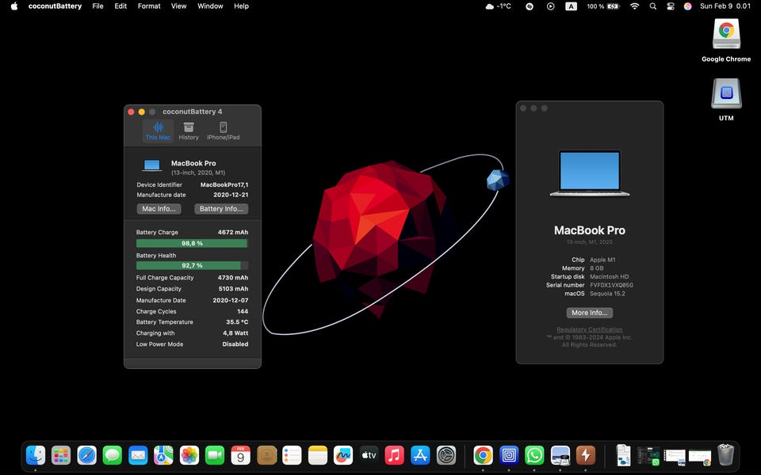Launch Safari from the Dock
The image size is (761, 475).
pos(87,456)
